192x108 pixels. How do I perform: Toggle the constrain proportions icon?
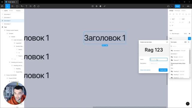tap(189, 22)
